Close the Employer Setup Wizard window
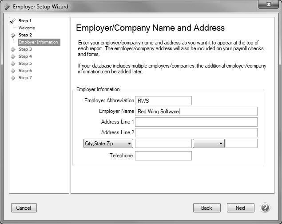 point(268,5)
